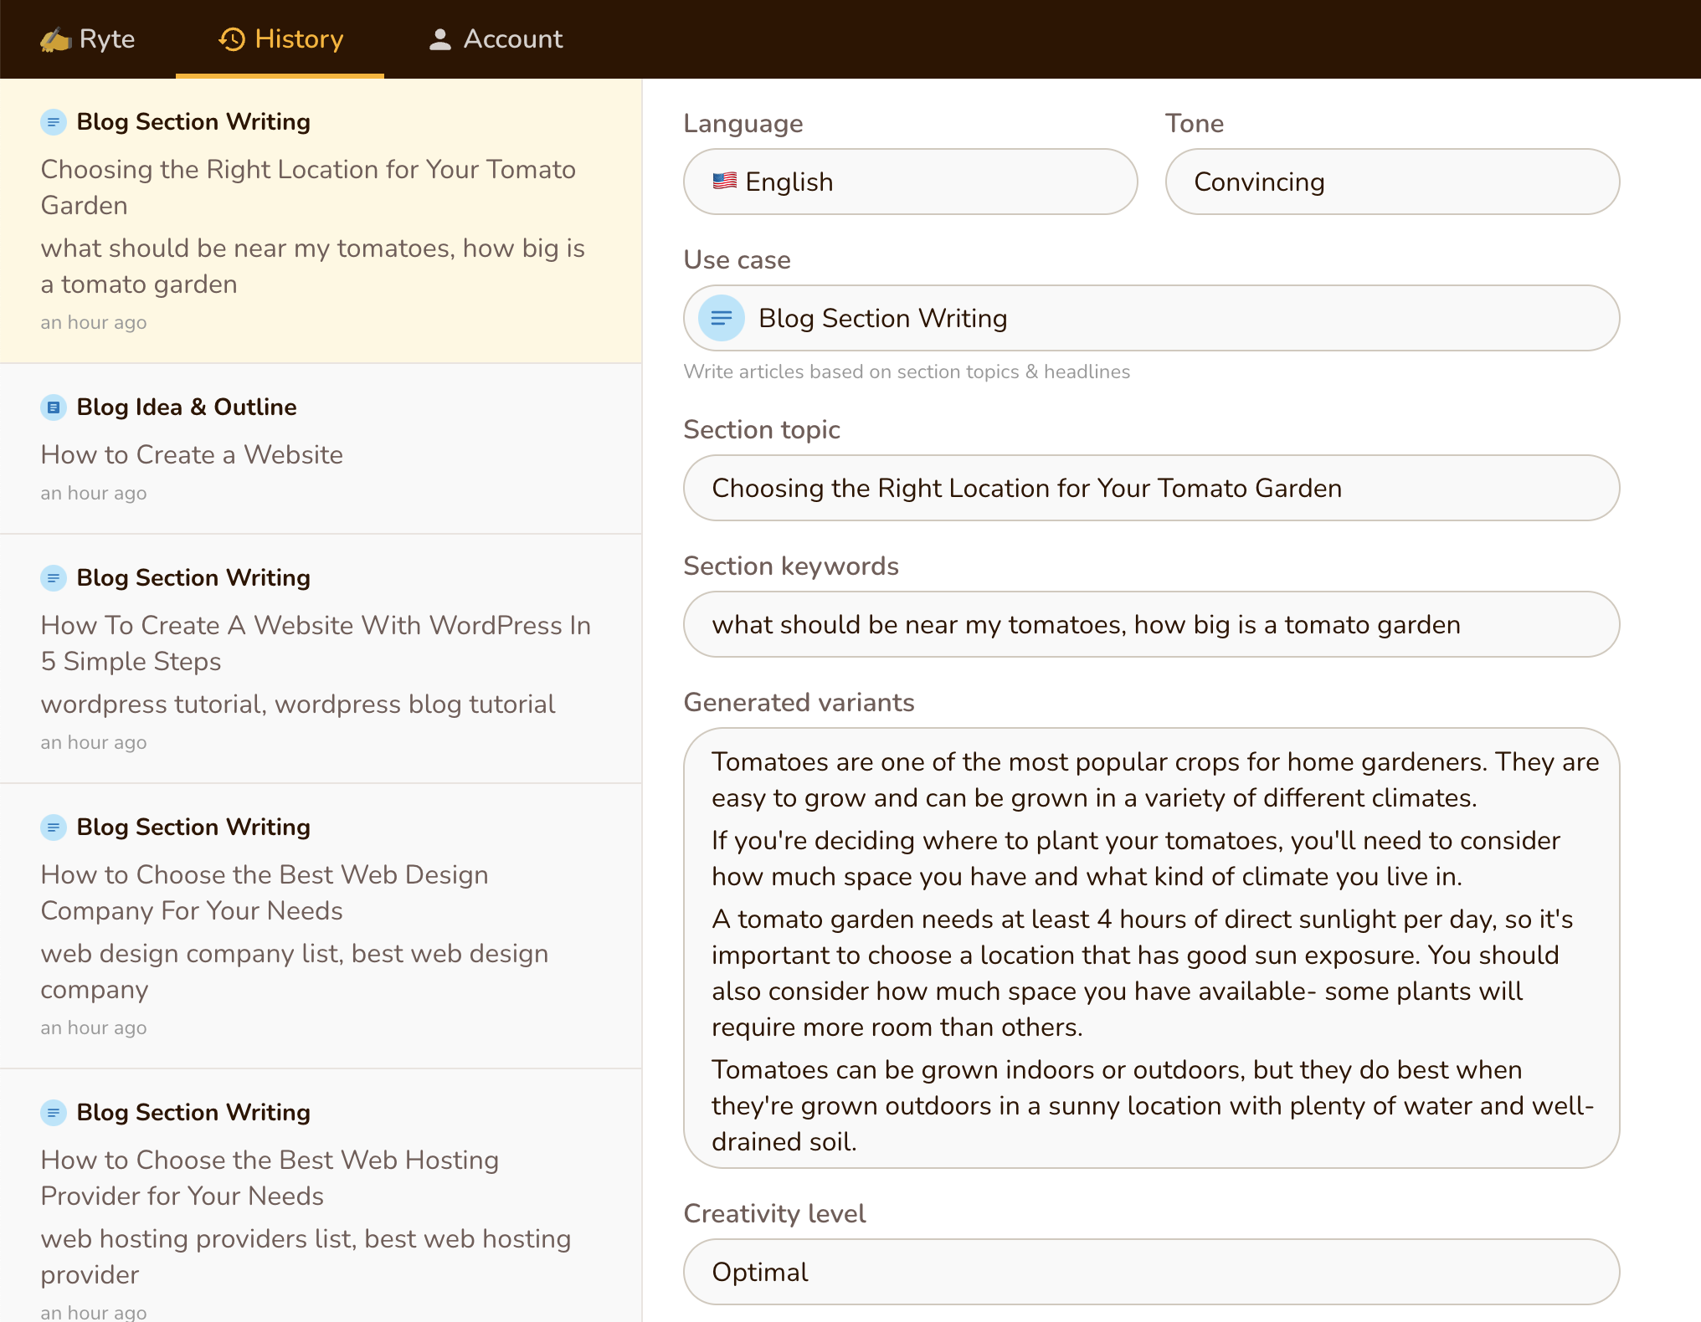The image size is (1701, 1322).
Task: Click the US flag icon in Language field
Action: [x=724, y=181]
